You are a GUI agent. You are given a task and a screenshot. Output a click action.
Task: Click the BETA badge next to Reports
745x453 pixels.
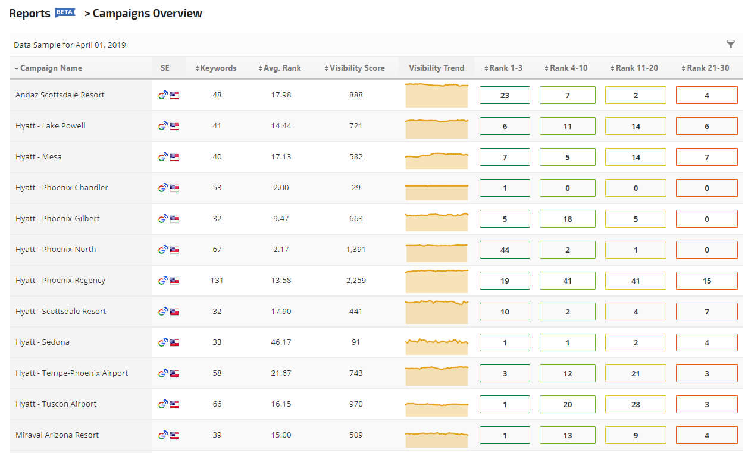(65, 12)
